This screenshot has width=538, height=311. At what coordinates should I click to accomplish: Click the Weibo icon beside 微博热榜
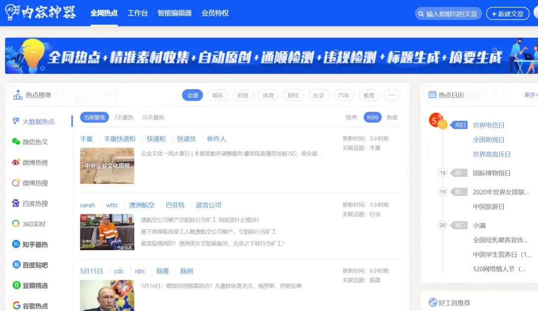point(16,162)
